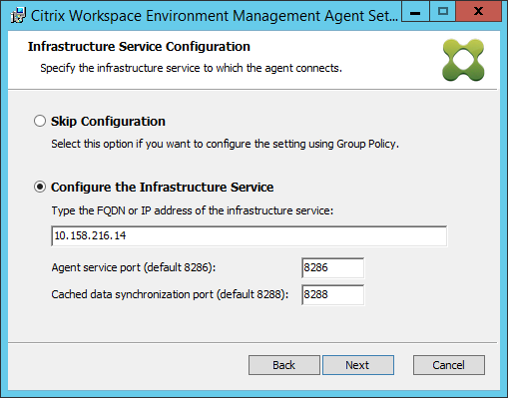Go to the previous step with Back

[284, 365]
